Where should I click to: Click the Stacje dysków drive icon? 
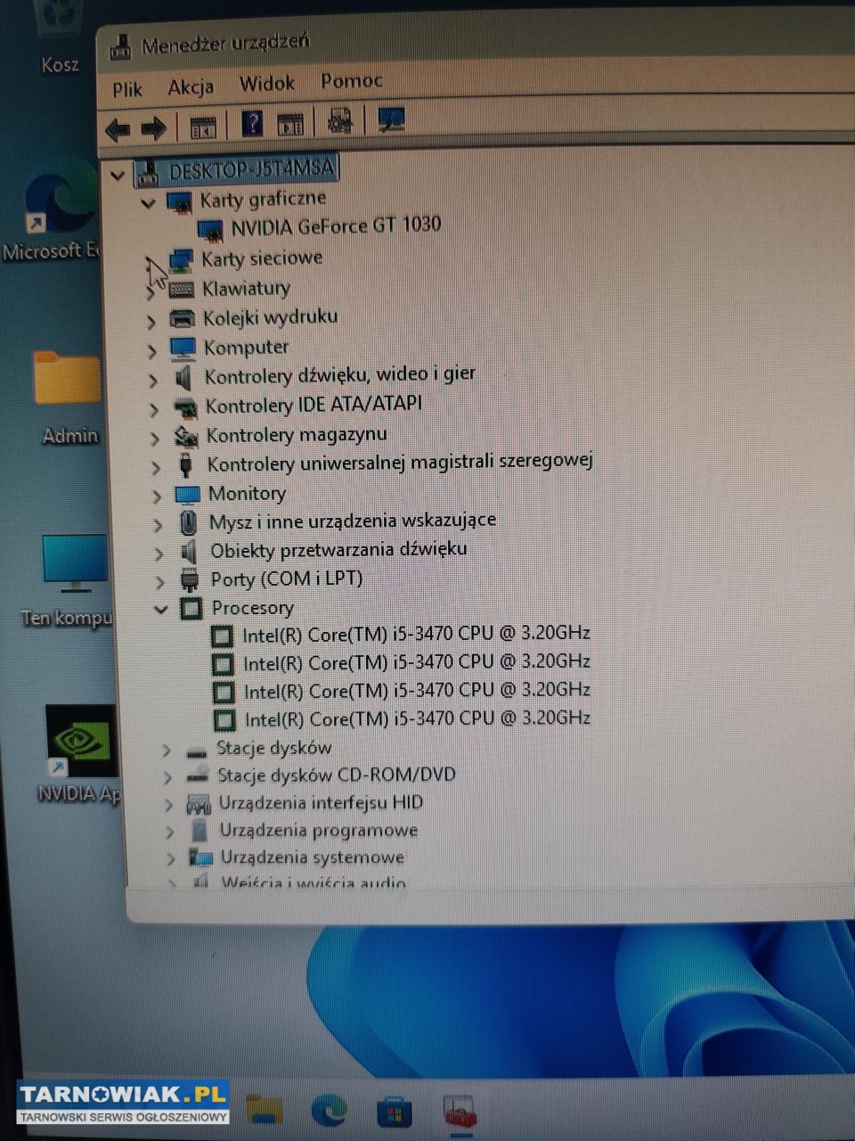(x=196, y=751)
